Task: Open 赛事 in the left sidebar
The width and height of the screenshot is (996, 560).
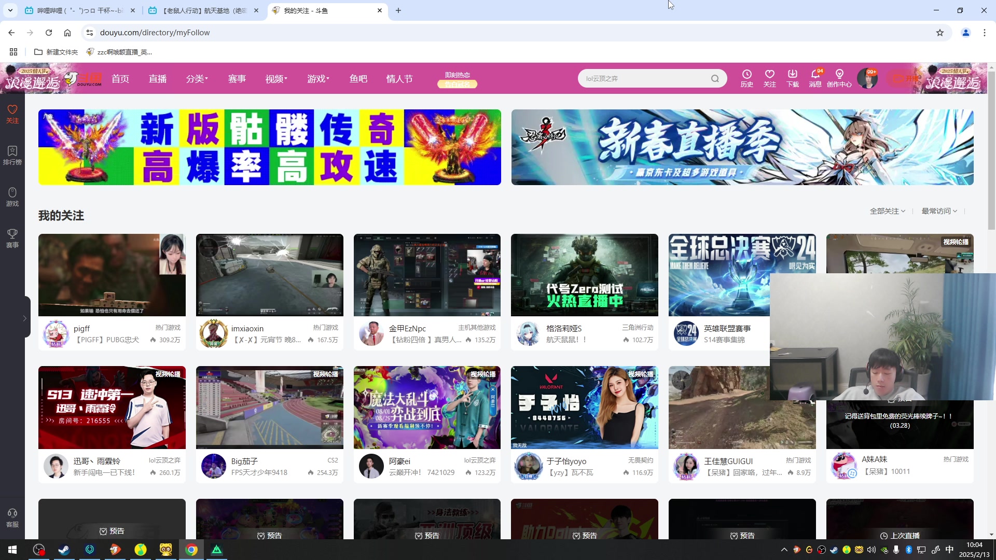Action: (12, 239)
